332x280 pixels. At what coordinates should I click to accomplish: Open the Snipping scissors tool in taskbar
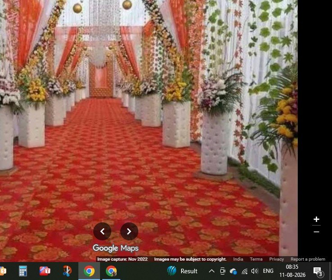pyautogui.click(x=67, y=271)
